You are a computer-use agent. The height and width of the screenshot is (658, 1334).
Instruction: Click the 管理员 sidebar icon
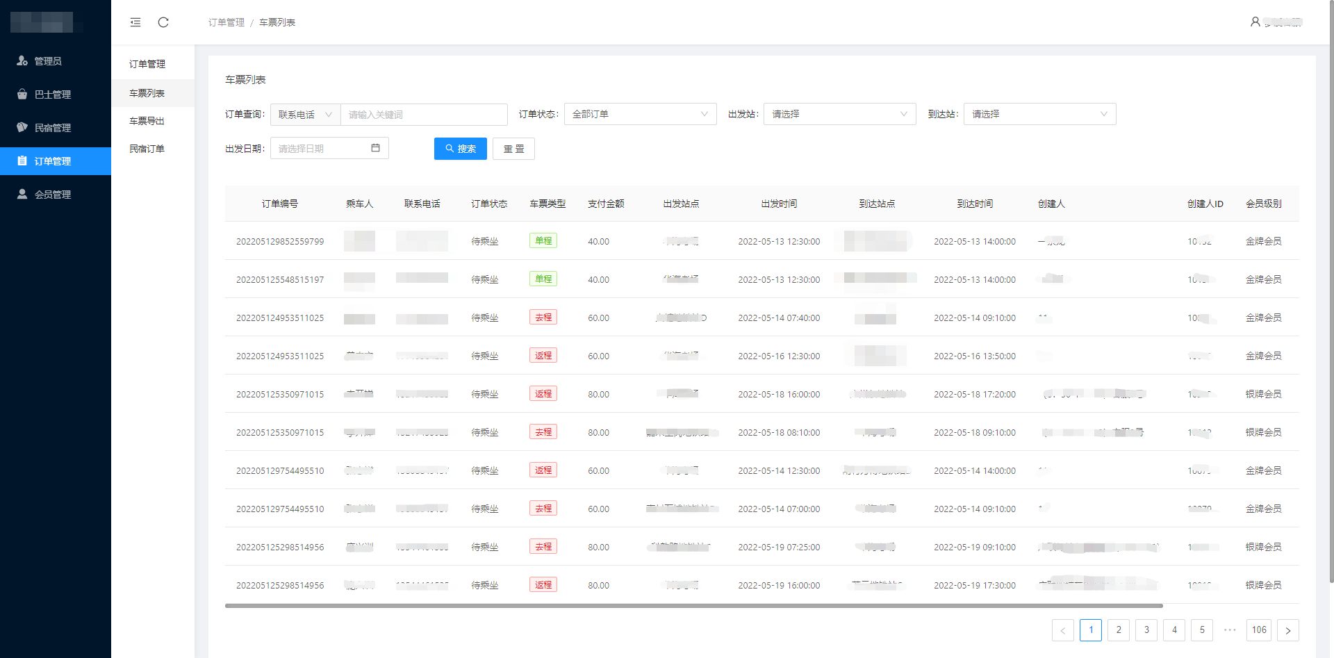22,61
